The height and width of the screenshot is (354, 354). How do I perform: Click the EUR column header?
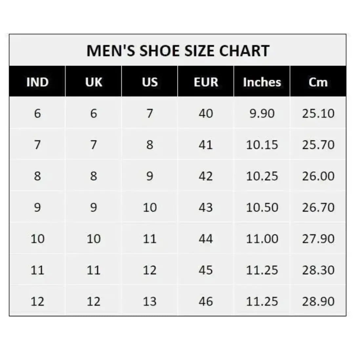tap(206, 82)
